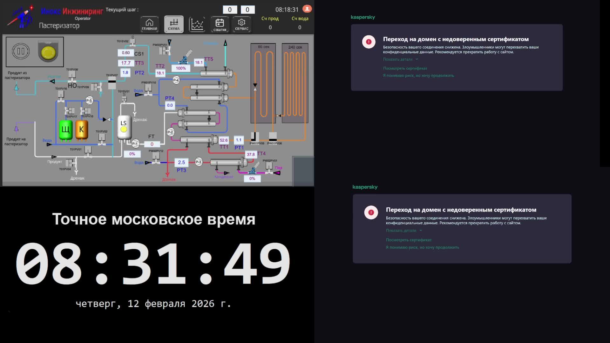Switch to the СХЕМА tab
The image size is (610, 343).
(x=173, y=24)
